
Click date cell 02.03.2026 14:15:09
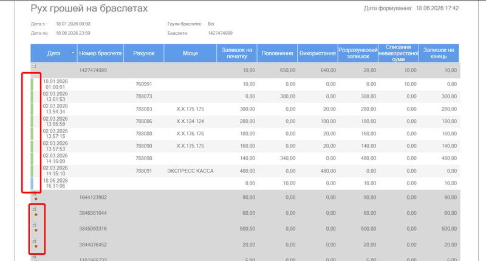pyautogui.click(x=55, y=158)
